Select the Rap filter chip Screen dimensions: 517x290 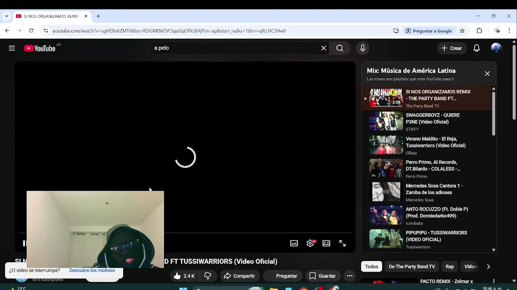(450, 267)
